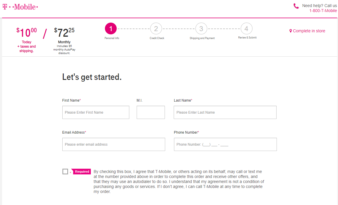This screenshot has width=338, height=205.
Task: Click the phone handset icon
Action: [296, 6]
